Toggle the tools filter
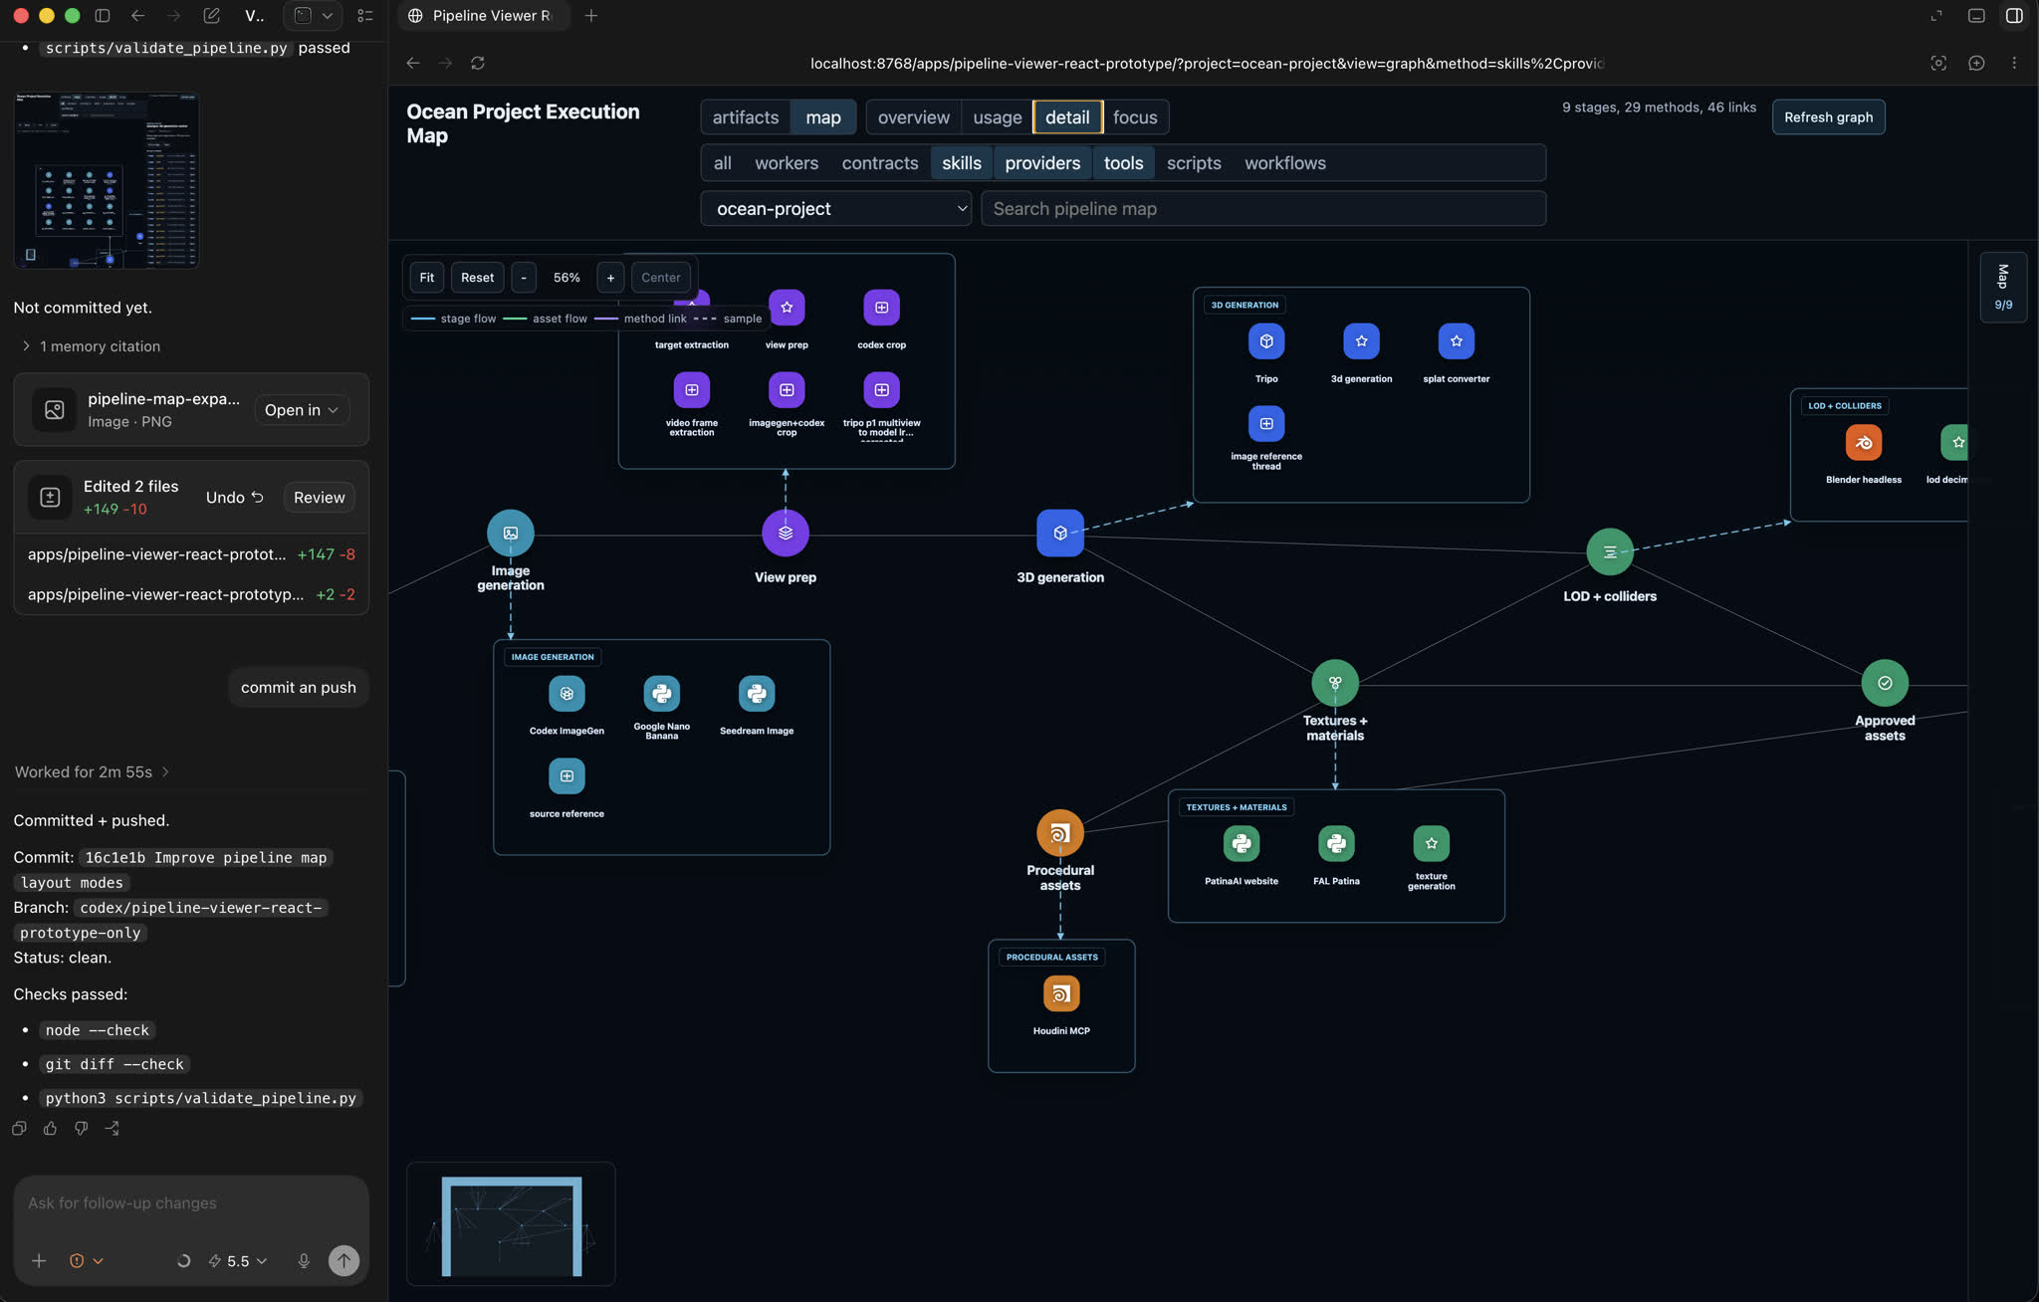 point(1123,163)
